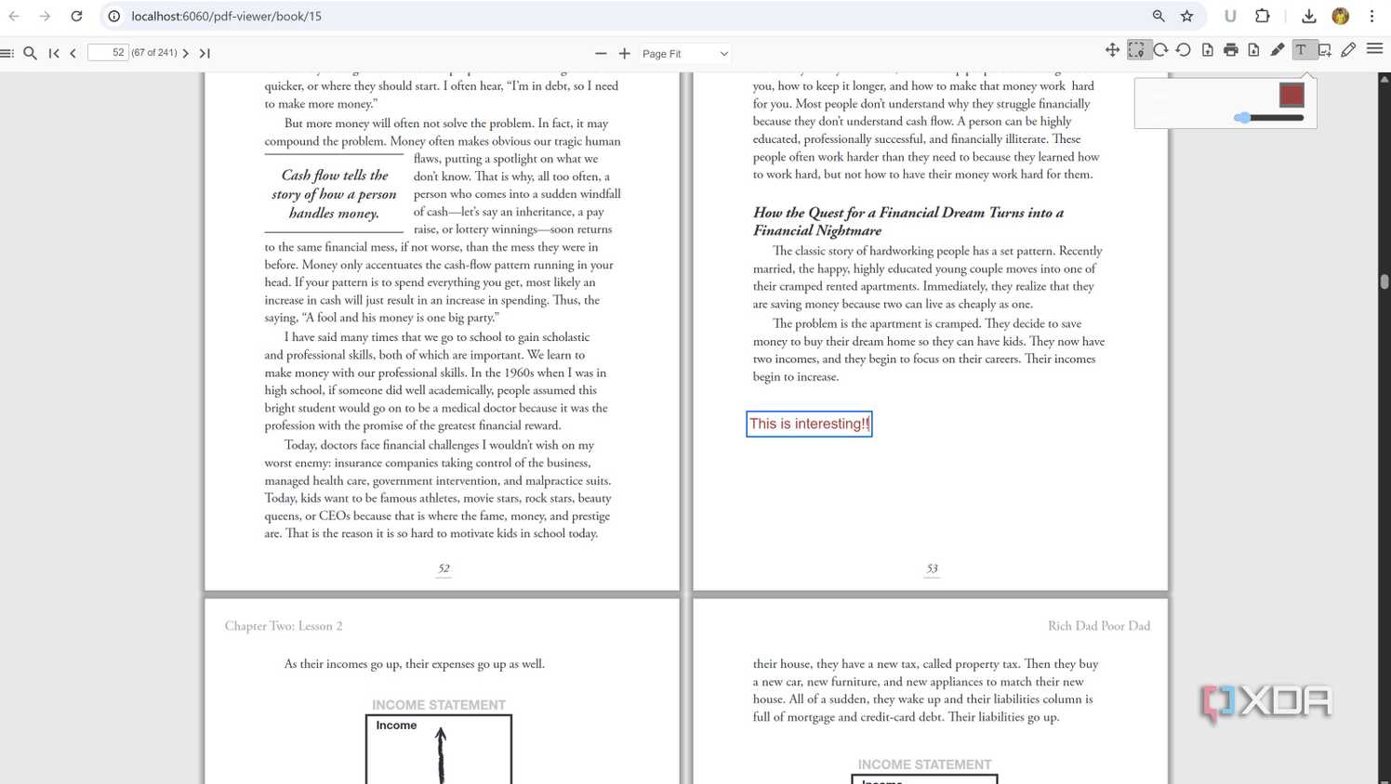This screenshot has height=784, width=1391.
Task: Open browser downloads
Action: click(x=1308, y=16)
